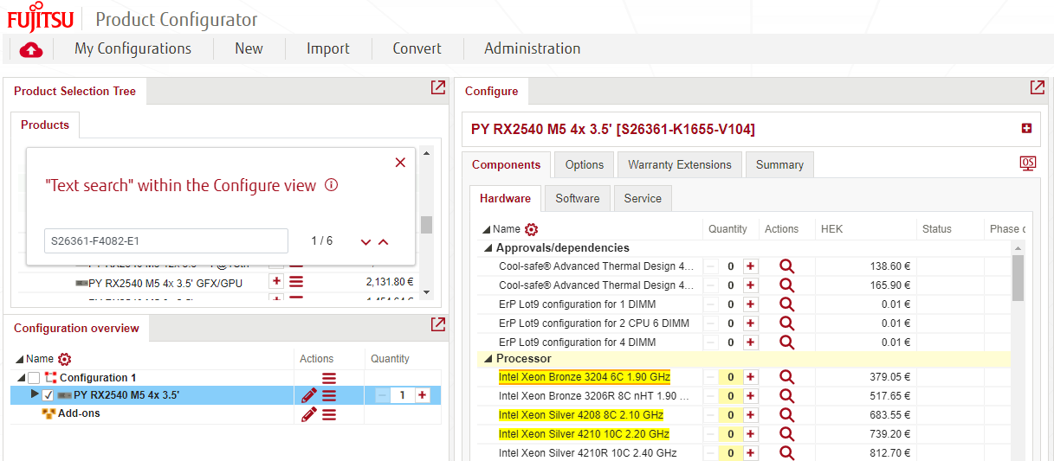Open the Administration menu
Viewport: 1054px width, 461px height.
point(532,48)
